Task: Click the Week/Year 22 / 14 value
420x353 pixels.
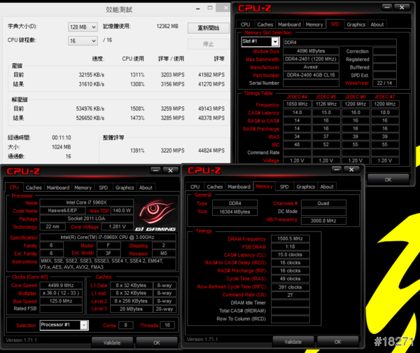Action: click(x=384, y=83)
